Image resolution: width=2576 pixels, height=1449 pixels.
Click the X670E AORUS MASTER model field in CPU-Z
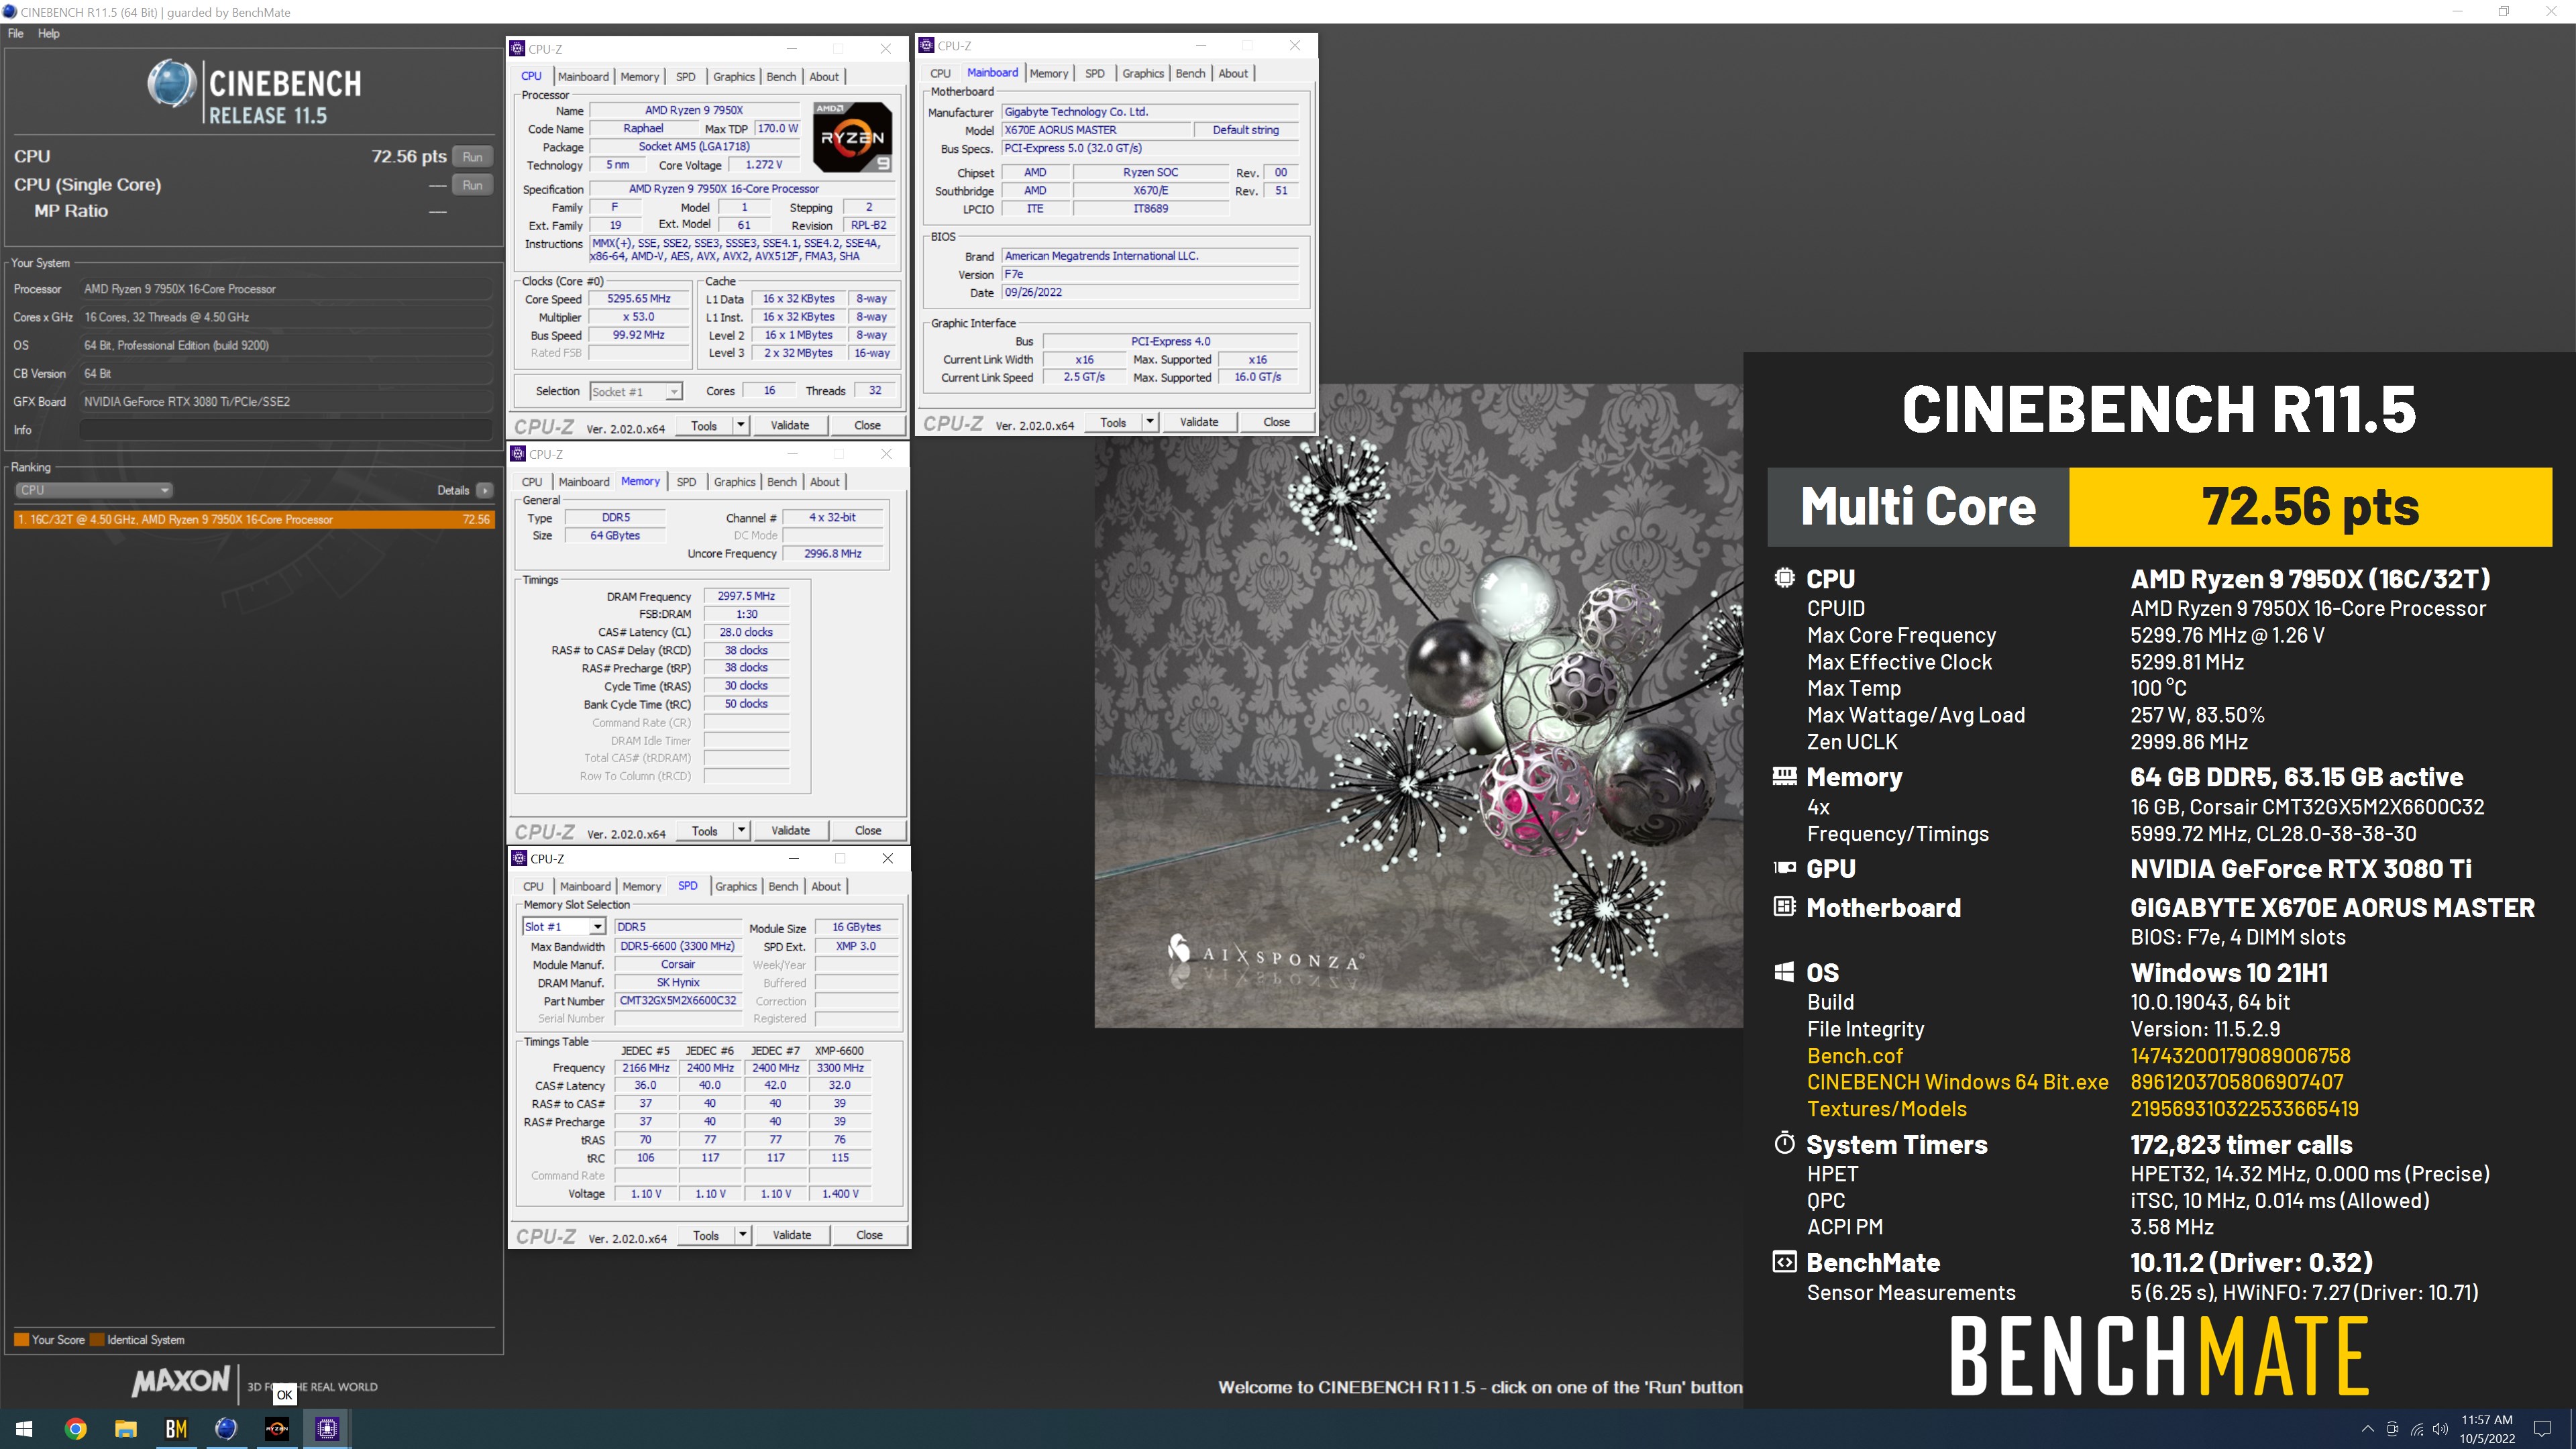1096,130
